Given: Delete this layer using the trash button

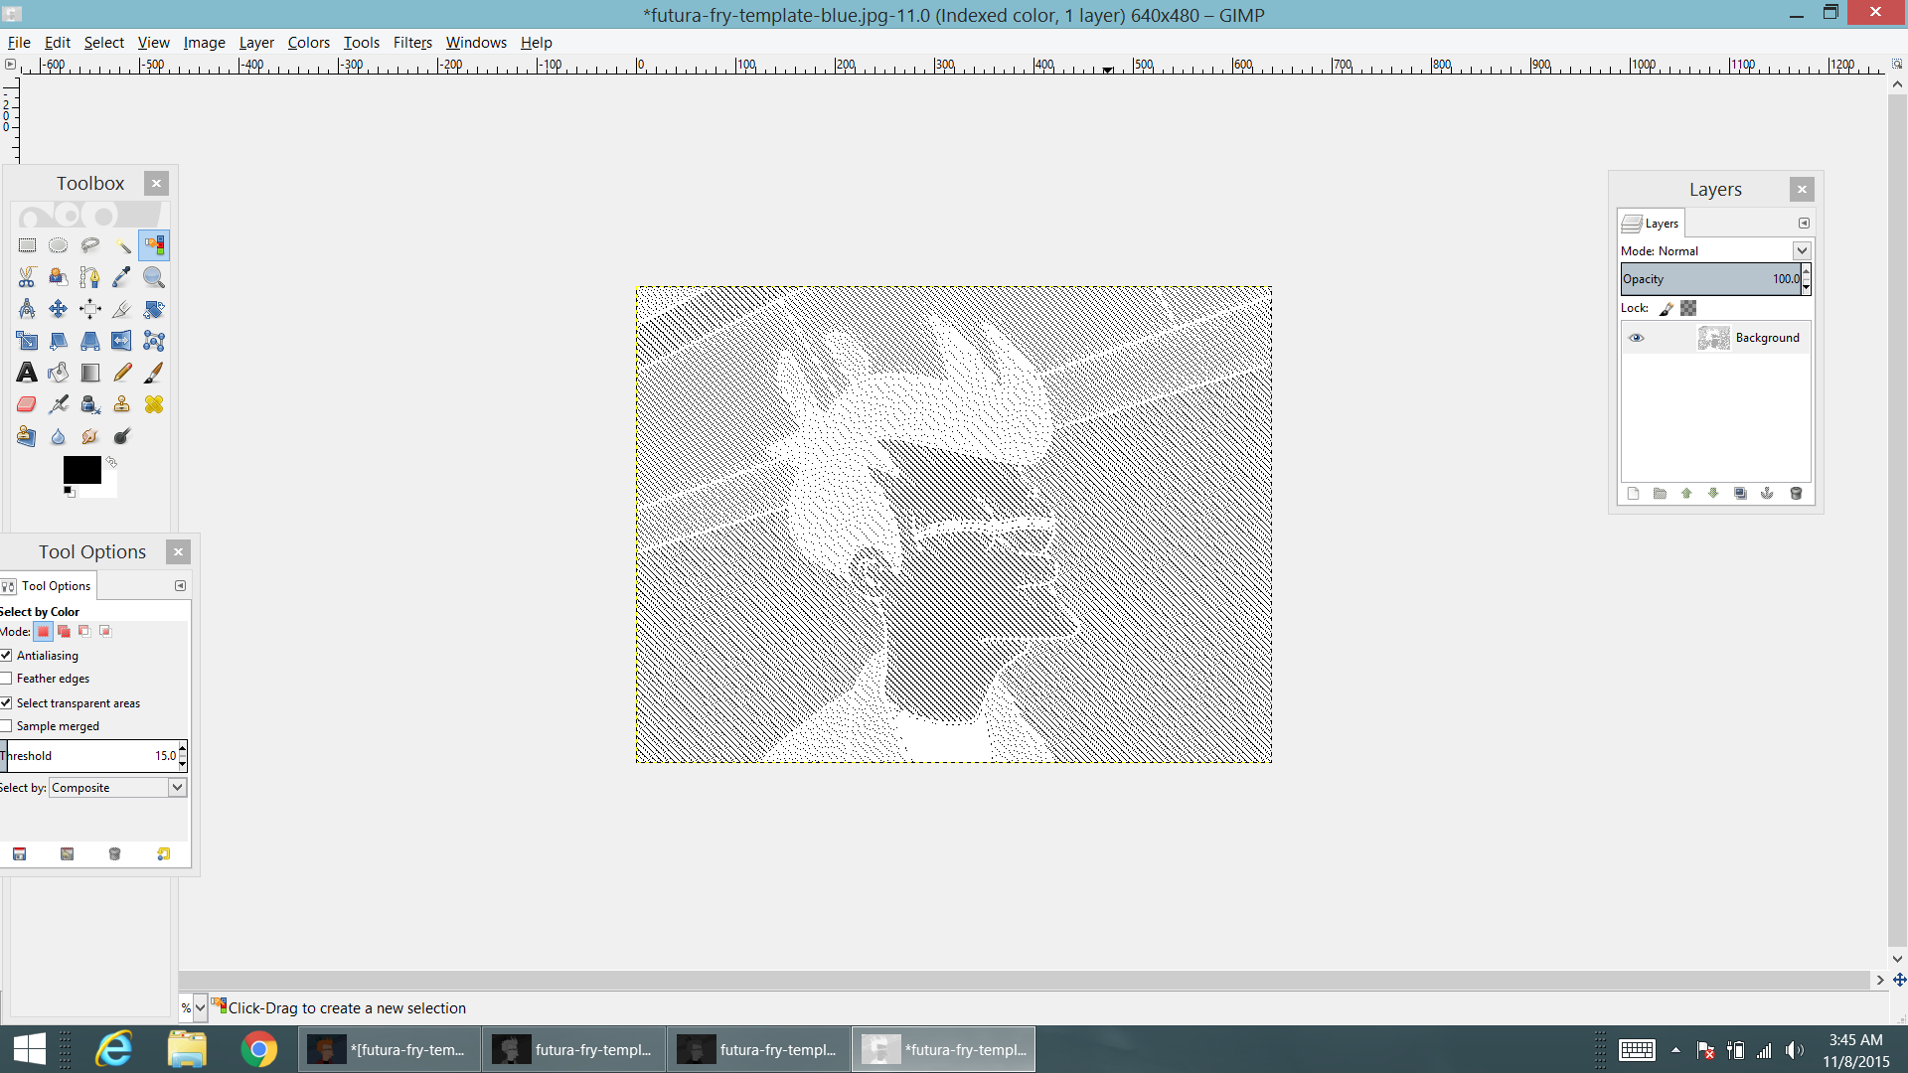Looking at the screenshot, I should pos(1796,494).
